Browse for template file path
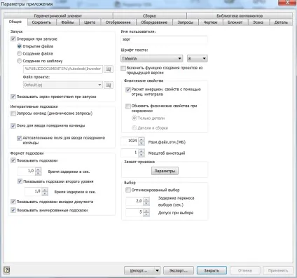The image size is (297, 278). click(x=109, y=69)
